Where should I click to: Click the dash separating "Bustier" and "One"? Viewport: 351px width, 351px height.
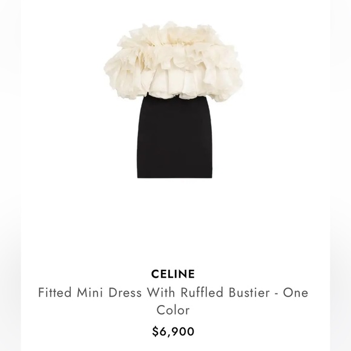pyautogui.click(x=276, y=294)
